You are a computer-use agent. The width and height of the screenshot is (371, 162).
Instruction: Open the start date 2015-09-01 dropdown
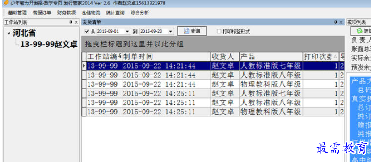pyautogui.click(x=127, y=31)
